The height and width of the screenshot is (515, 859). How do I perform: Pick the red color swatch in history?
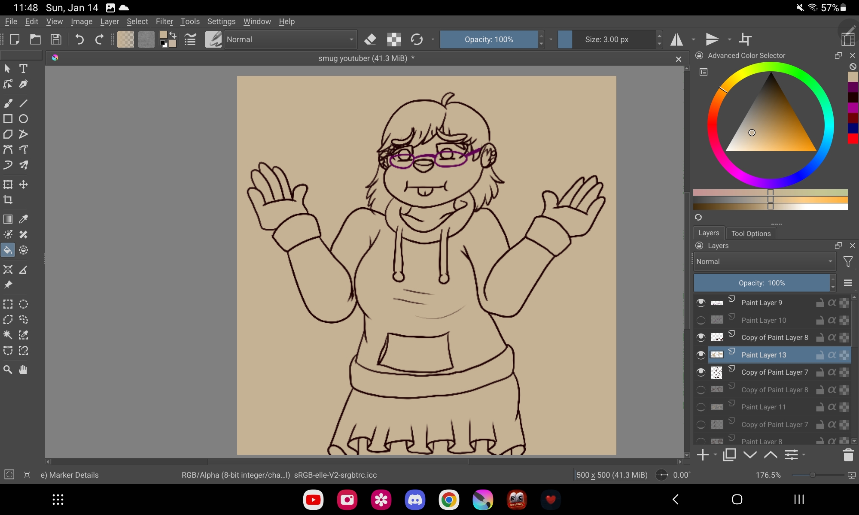coord(853,139)
